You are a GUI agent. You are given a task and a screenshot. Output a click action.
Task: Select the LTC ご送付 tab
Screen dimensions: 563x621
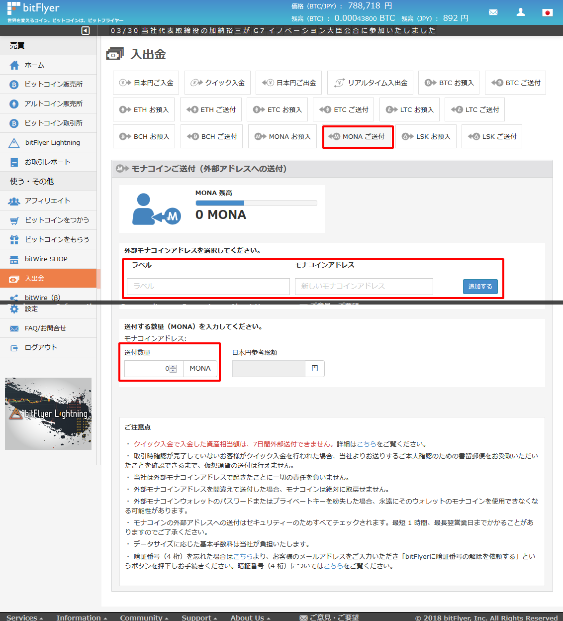tap(474, 109)
